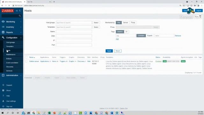Click the browser back arrow
The height and width of the screenshot is (115, 204).
2,5
